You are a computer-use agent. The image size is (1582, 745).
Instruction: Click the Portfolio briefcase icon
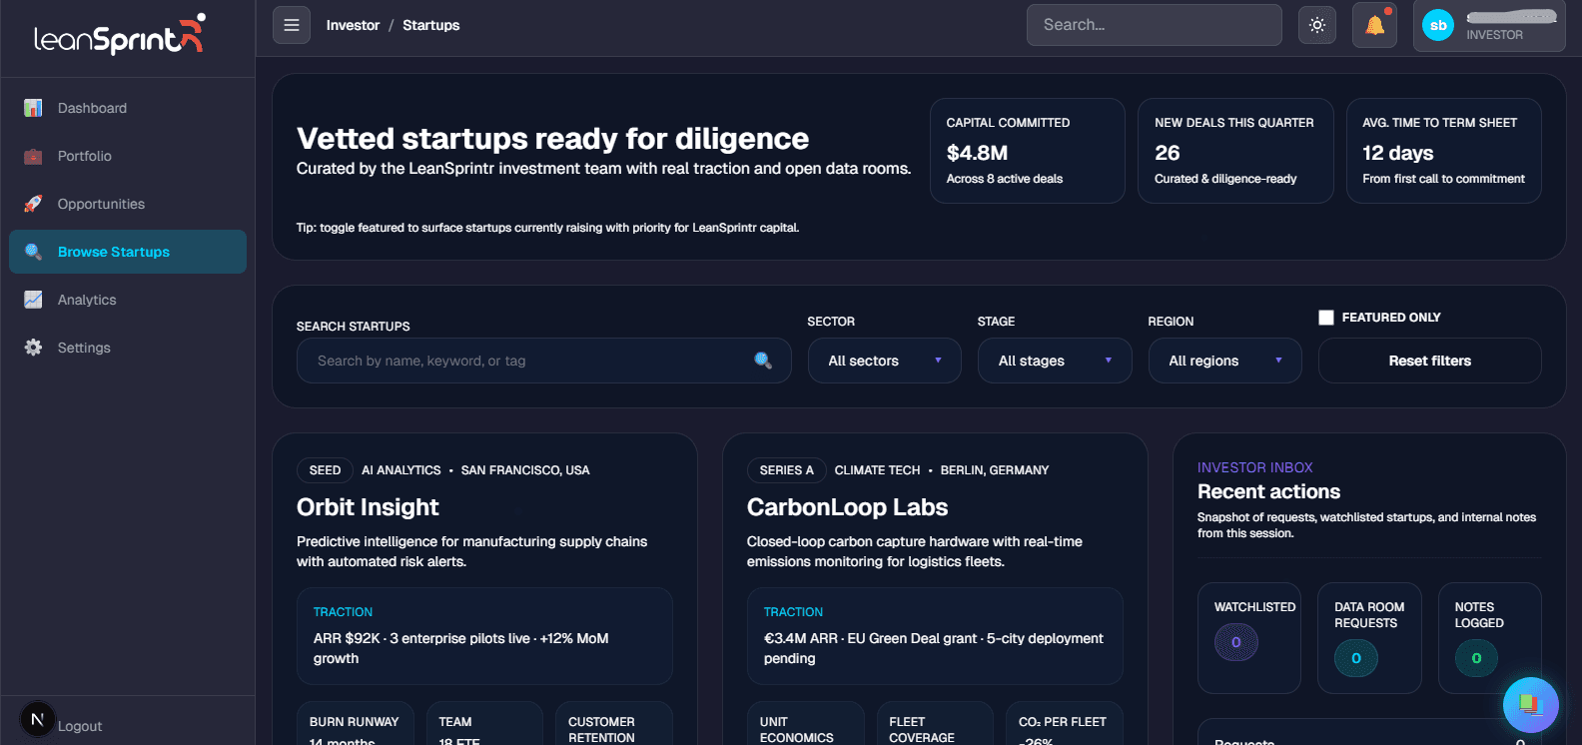point(33,156)
